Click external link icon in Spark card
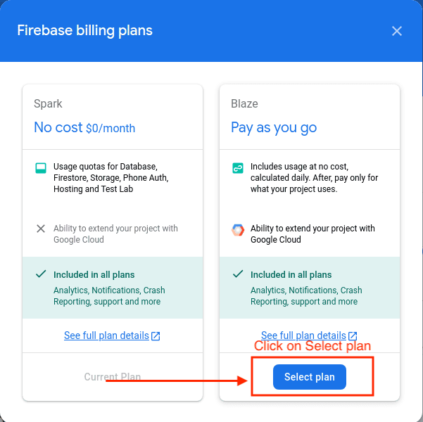The height and width of the screenshot is (422, 423). click(156, 336)
